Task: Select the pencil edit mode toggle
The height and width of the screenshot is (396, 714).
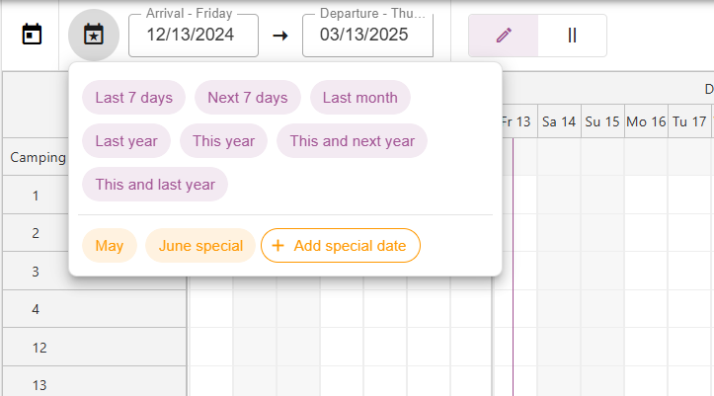Action: [x=504, y=35]
